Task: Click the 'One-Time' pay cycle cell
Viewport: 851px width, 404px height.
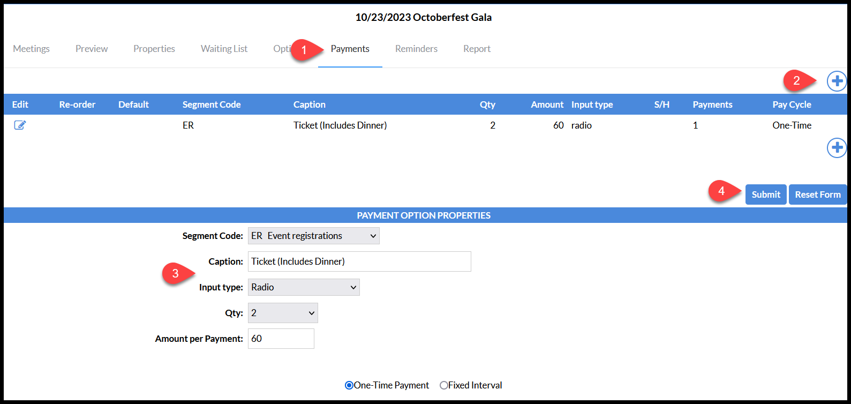Action: (792, 125)
